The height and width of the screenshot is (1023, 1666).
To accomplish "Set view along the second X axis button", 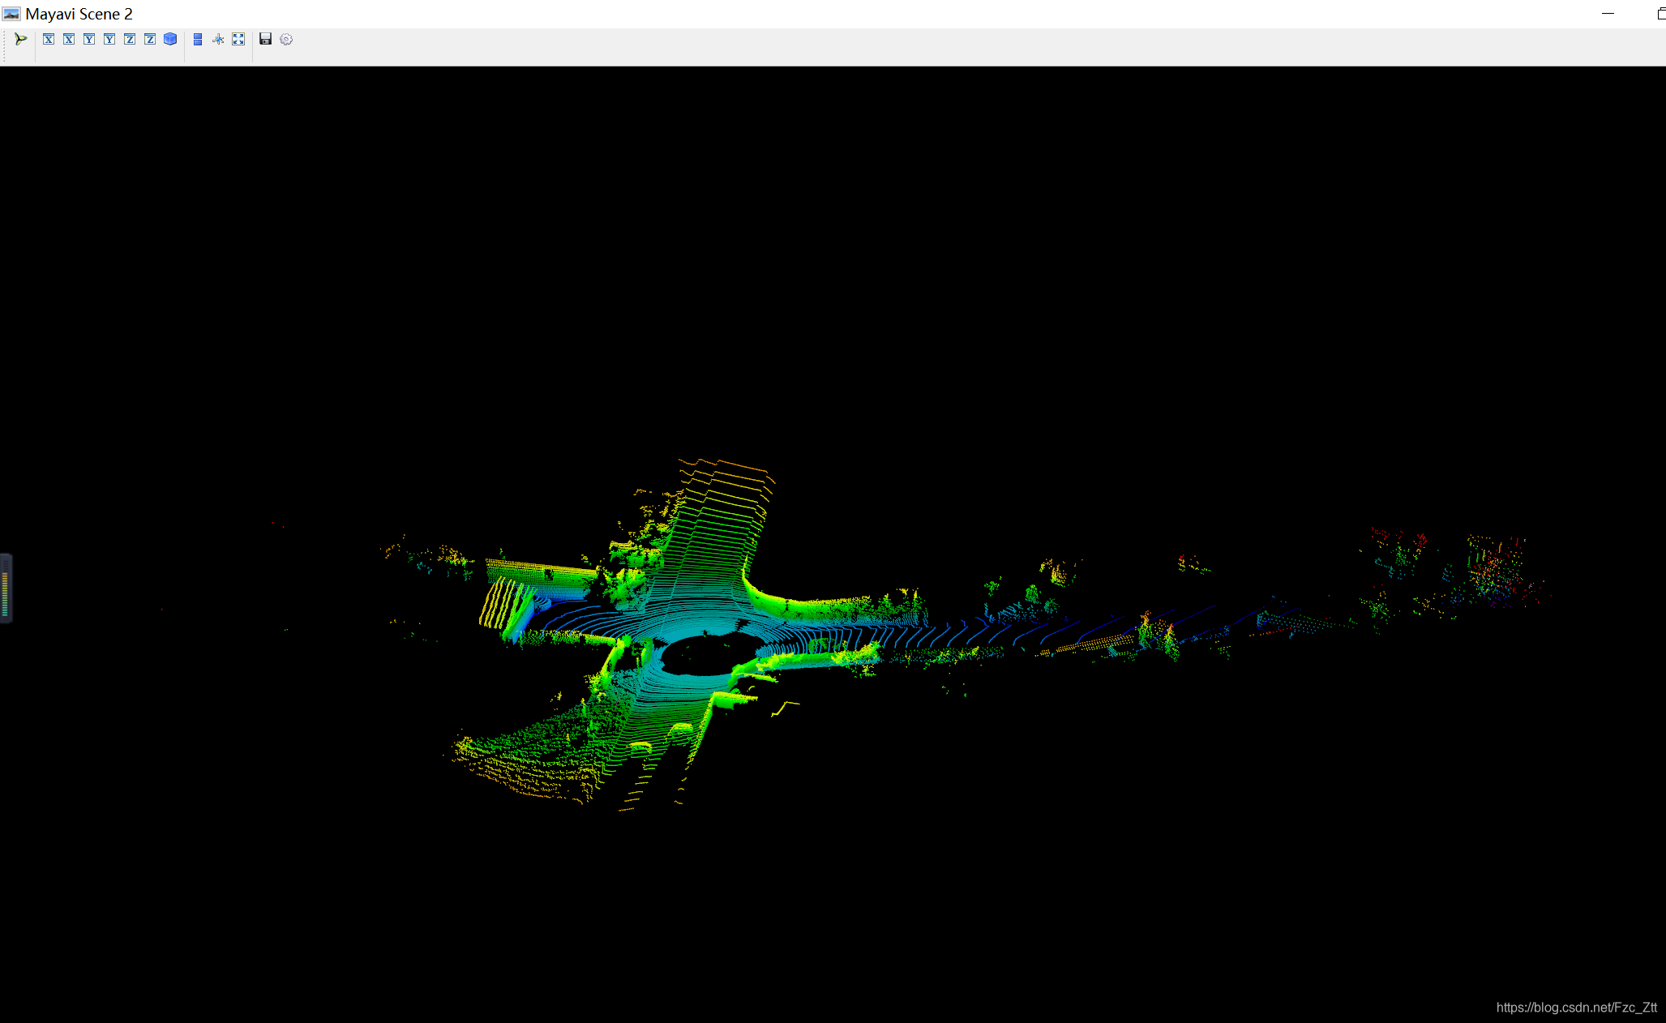I will [x=69, y=39].
